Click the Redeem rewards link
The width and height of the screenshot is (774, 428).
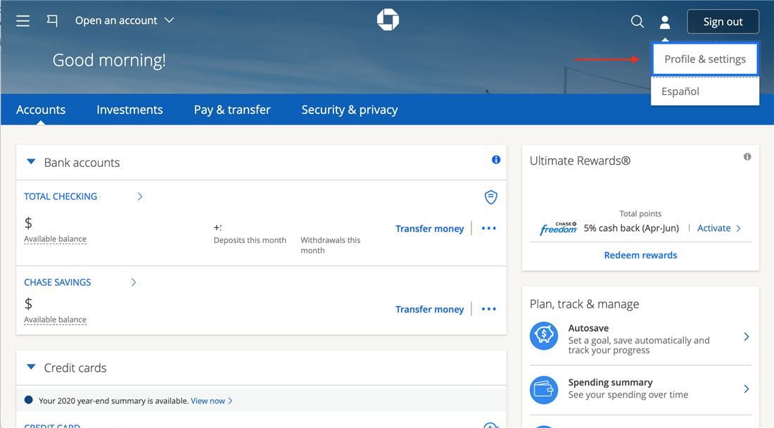point(640,255)
